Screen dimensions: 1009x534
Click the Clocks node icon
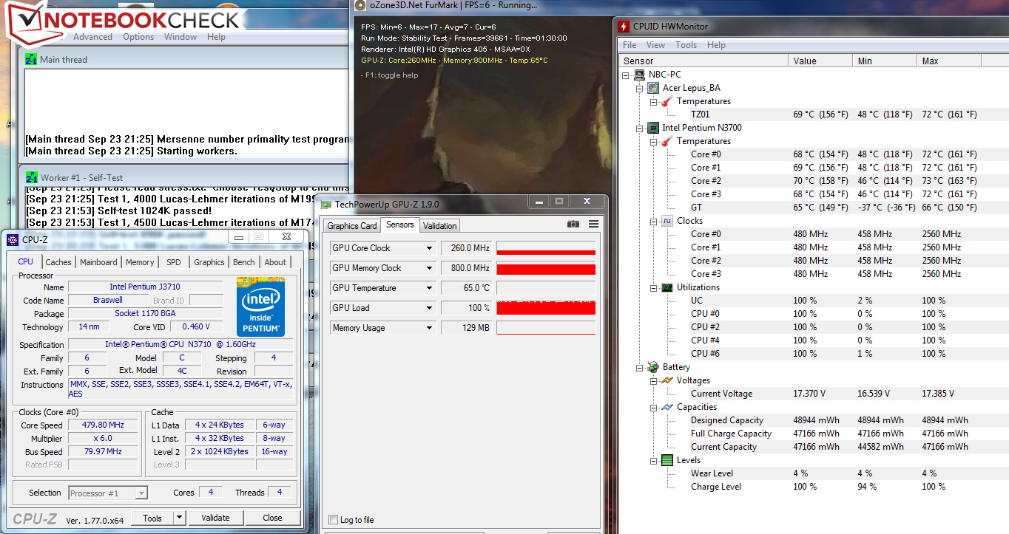point(667,221)
